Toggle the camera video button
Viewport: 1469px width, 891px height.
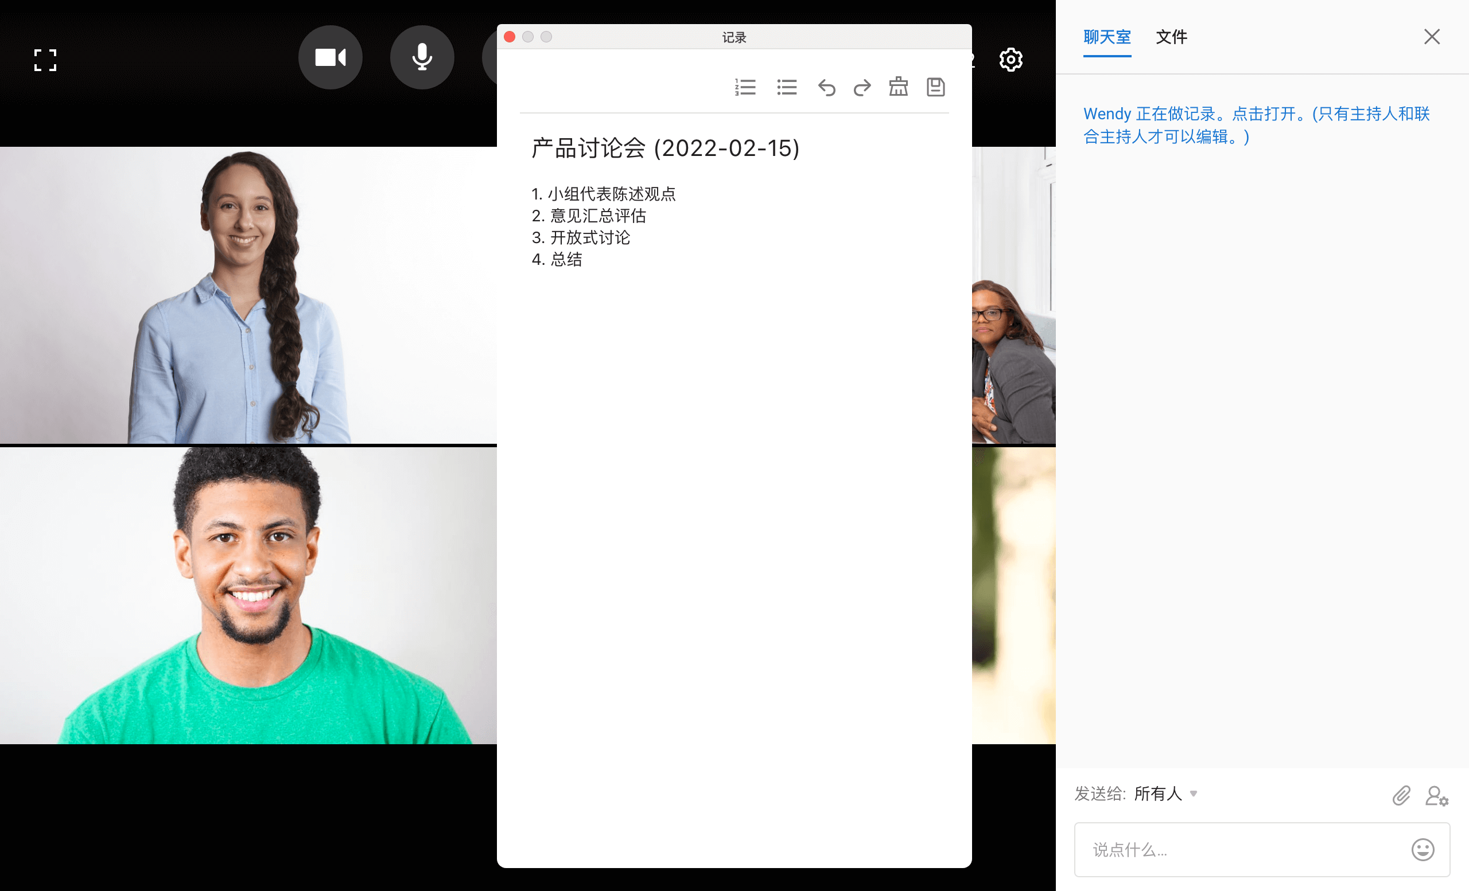pos(331,58)
